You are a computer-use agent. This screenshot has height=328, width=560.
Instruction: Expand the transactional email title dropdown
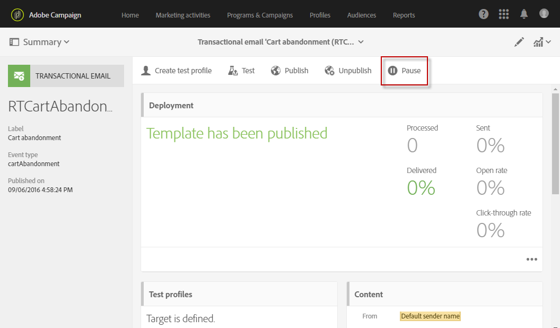(x=361, y=42)
